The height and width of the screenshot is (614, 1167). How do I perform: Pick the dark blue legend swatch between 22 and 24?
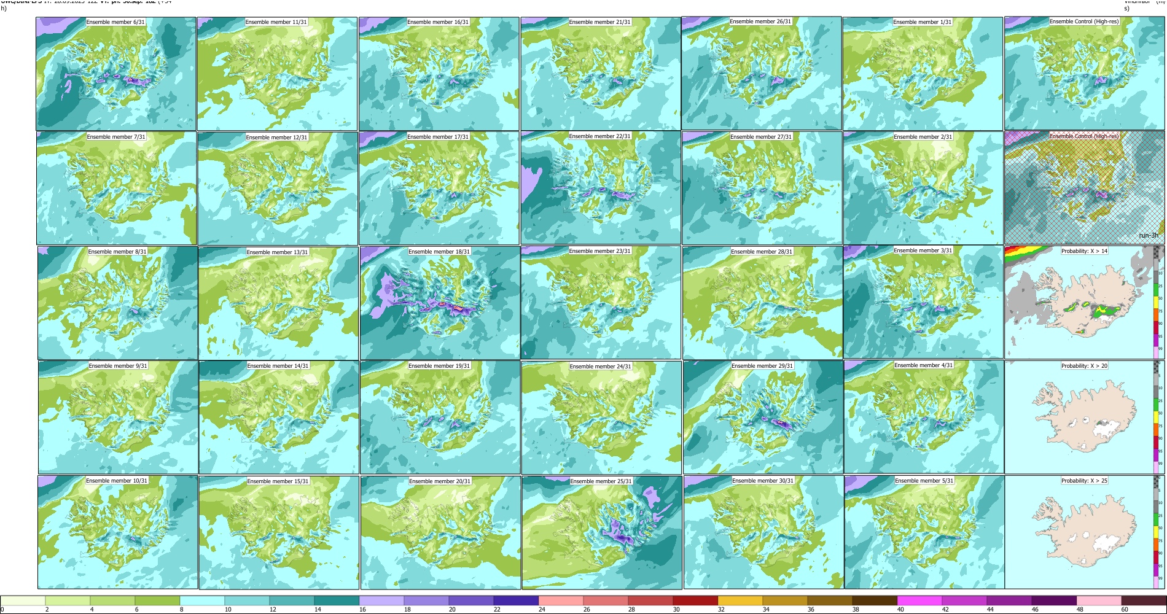(516, 601)
